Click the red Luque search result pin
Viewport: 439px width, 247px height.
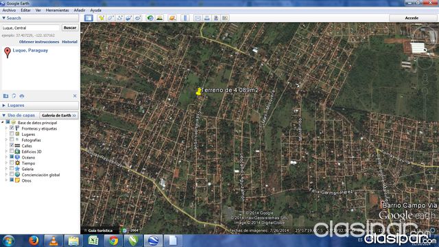(8, 52)
